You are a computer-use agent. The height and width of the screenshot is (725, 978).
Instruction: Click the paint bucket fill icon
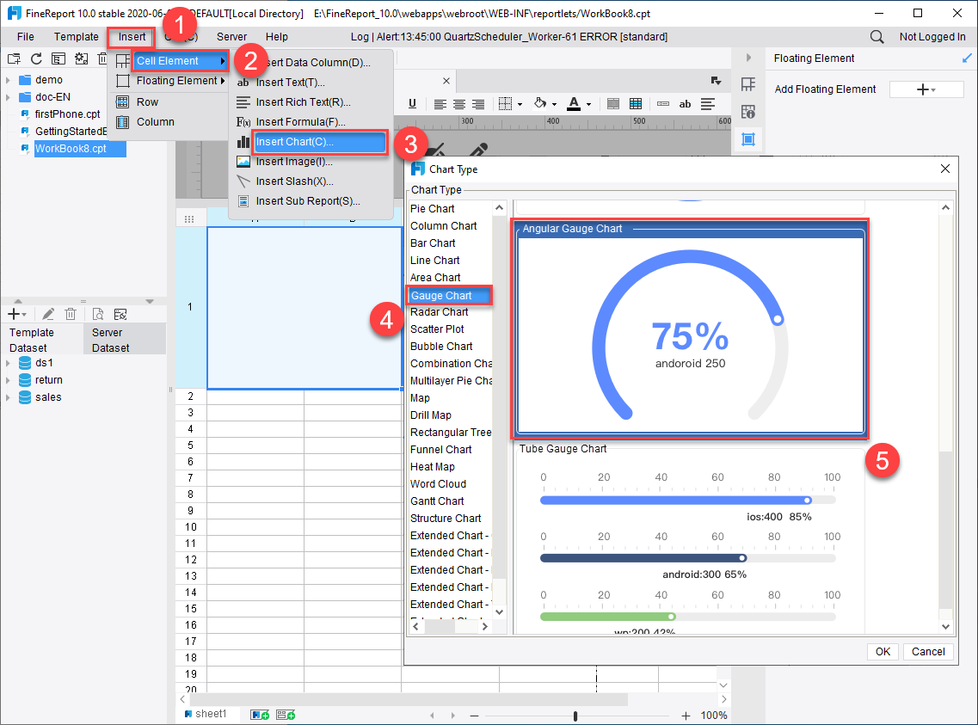pyautogui.click(x=540, y=103)
